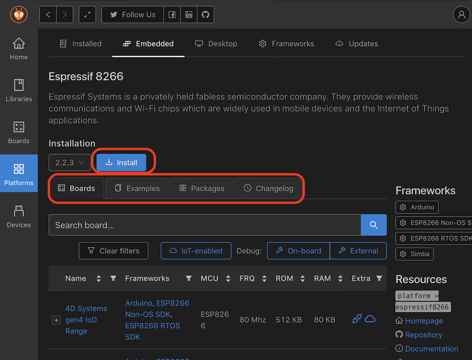Viewport: 472px width, 360px height.
Task: Click the Arduino link in table row
Action: click(x=138, y=303)
